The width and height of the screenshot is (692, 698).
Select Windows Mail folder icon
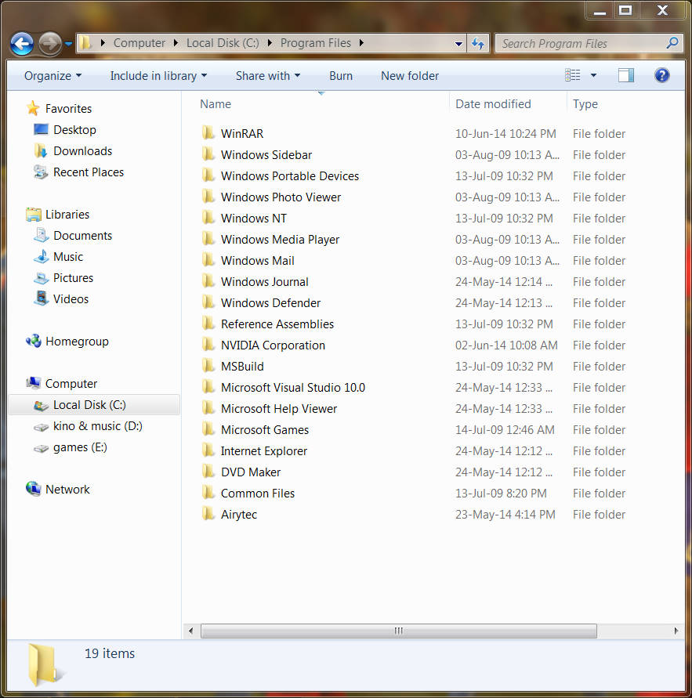(208, 260)
